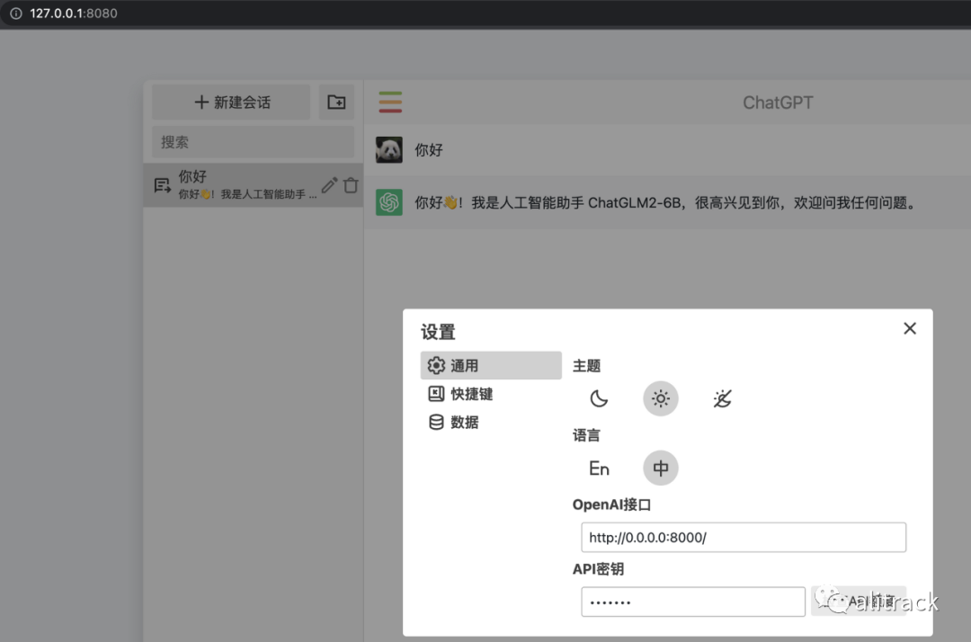This screenshot has height=642, width=971.
Task: Open the hamburger menu with colored lines
Action: tap(390, 103)
